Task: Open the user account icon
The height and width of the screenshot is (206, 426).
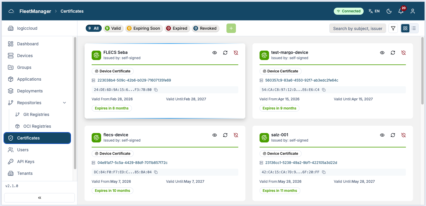Action: (x=413, y=11)
